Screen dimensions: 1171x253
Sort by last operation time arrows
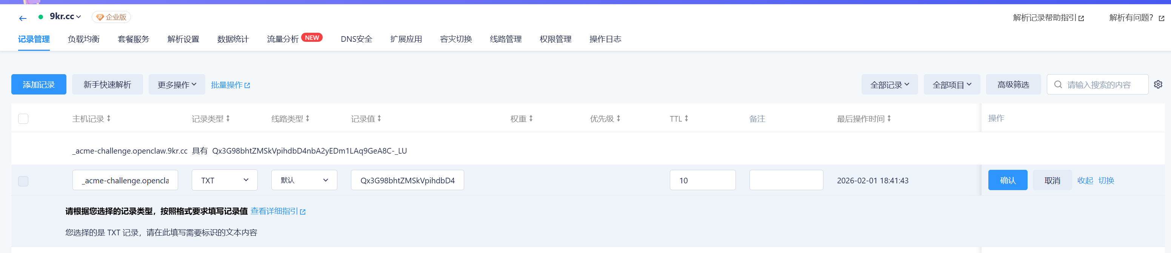tap(889, 118)
